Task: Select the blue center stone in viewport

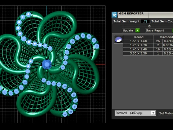Action: click(47, 64)
